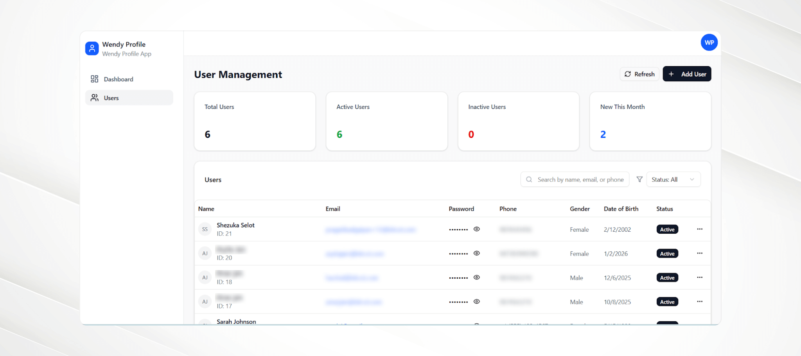
Task: Focus the search by name field
Action: tap(580, 180)
